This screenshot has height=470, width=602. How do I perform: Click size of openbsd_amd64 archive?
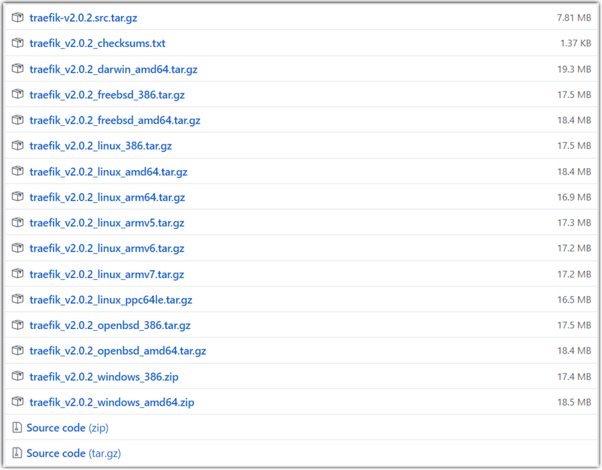point(574,351)
